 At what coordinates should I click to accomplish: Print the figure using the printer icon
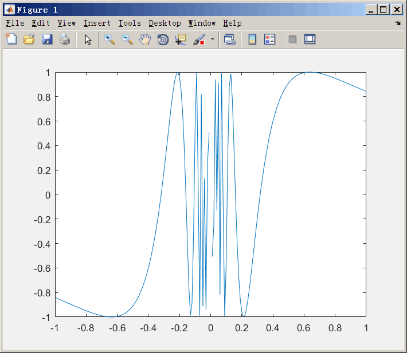pos(65,39)
